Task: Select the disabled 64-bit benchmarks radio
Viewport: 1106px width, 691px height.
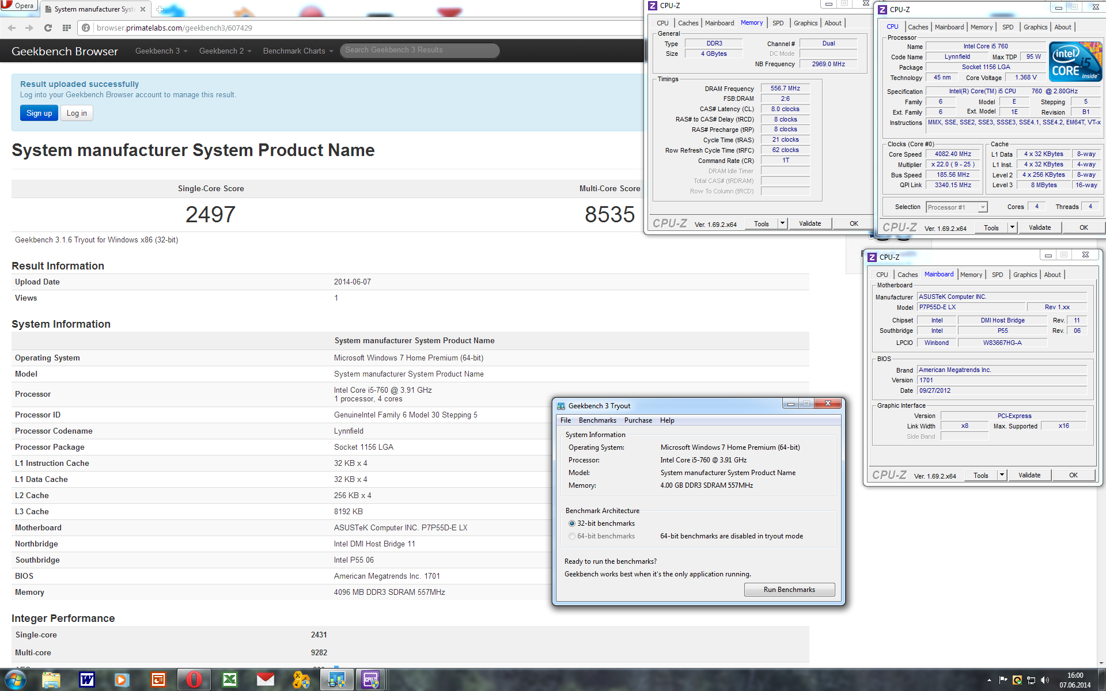Action: coord(572,536)
